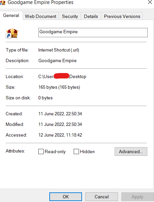Viewport: 154px width, 202px height.
Task: Go to the Previous Versions tab
Action: click(x=122, y=16)
